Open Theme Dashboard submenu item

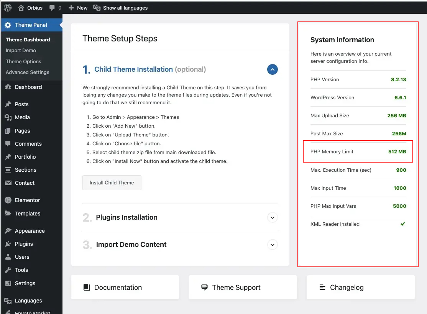click(x=28, y=40)
